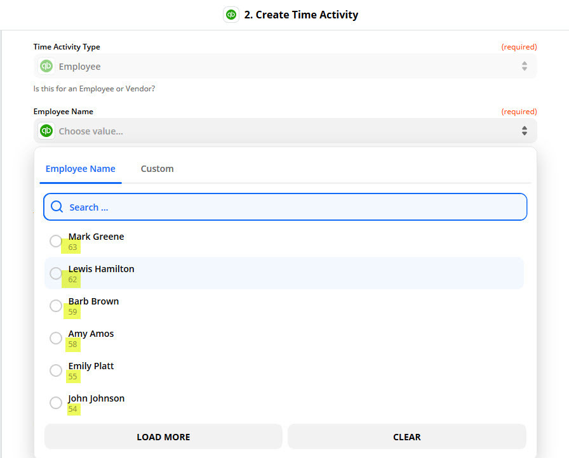Click ID value 58 under Amy Amos
The height and width of the screenshot is (458, 569).
point(72,344)
